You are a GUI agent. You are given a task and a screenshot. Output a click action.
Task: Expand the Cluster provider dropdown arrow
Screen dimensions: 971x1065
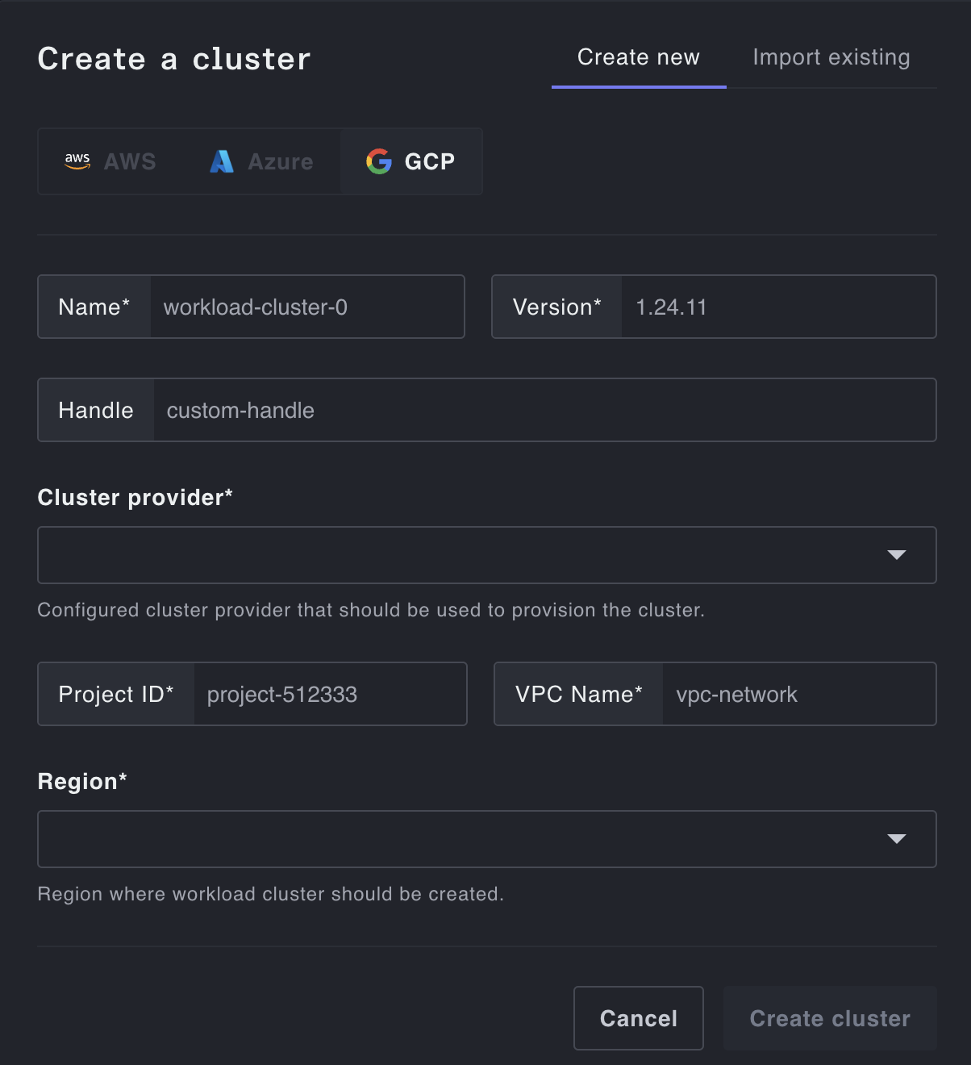click(x=897, y=555)
